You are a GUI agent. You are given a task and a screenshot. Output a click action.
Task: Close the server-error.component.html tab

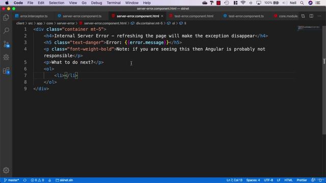[x=162, y=16]
